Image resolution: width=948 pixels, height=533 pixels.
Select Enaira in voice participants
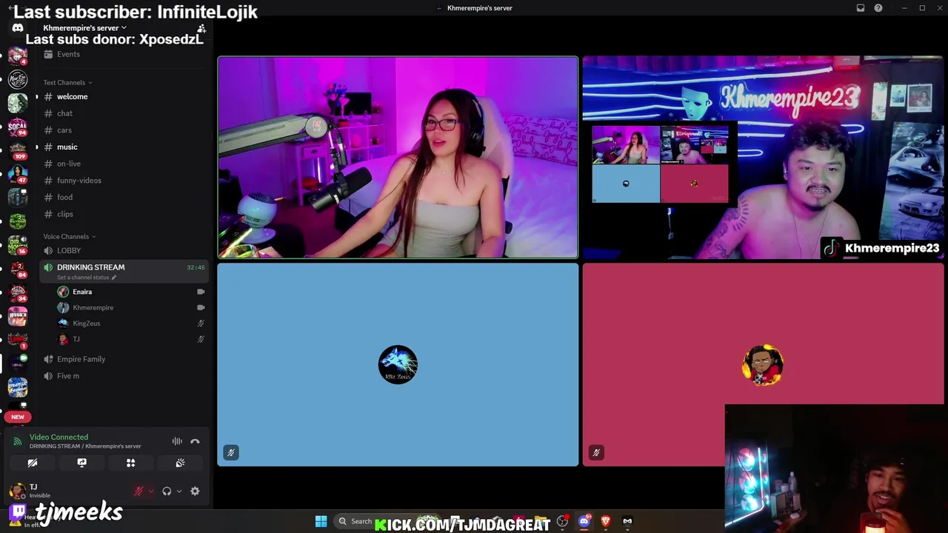point(130,292)
